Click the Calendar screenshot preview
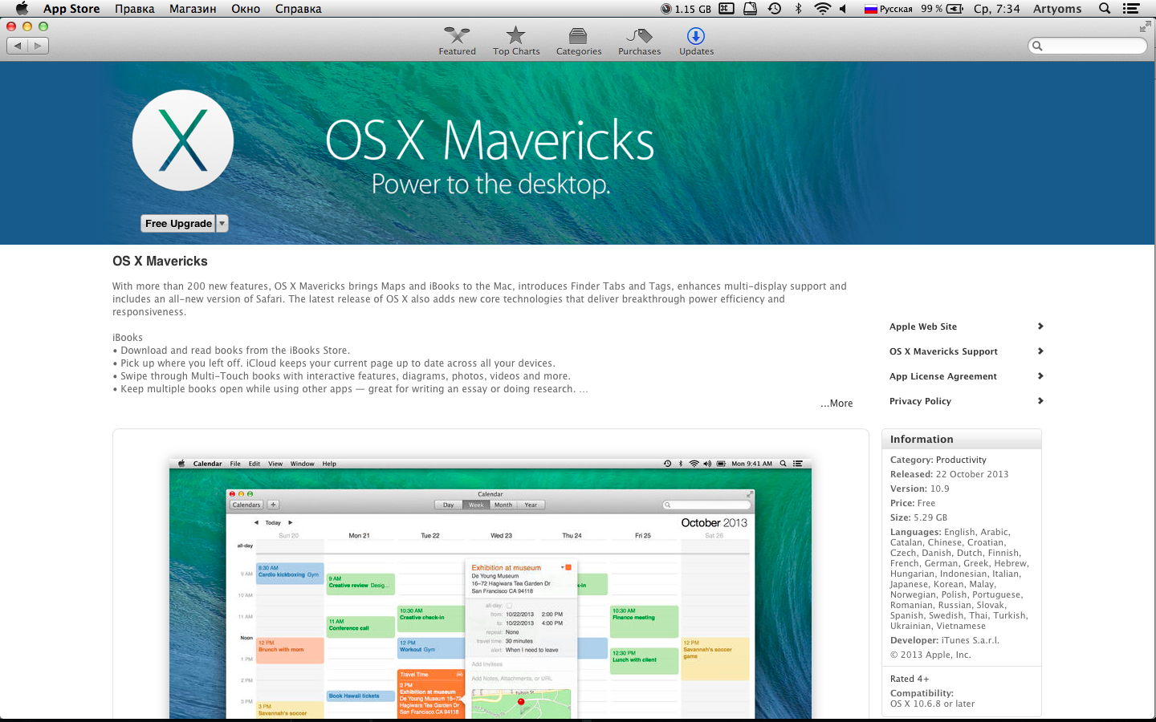The image size is (1156, 722). (490, 588)
